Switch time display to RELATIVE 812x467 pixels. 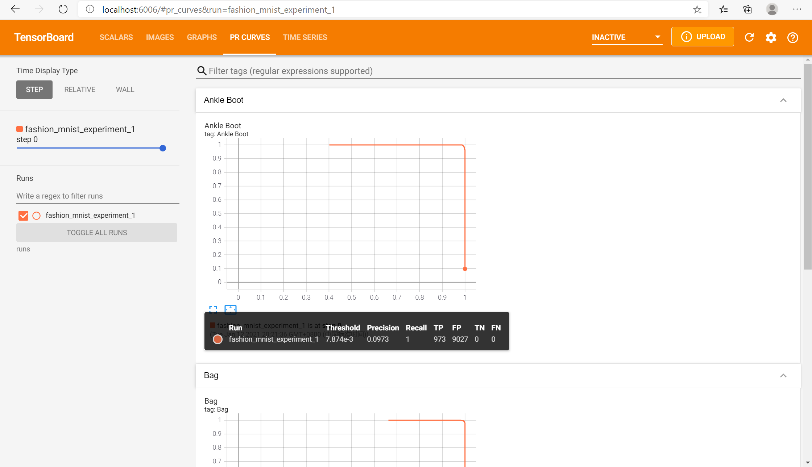(x=80, y=89)
